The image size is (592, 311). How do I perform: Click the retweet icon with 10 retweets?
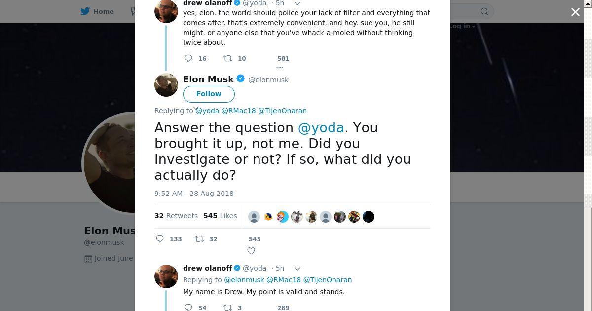(x=228, y=58)
